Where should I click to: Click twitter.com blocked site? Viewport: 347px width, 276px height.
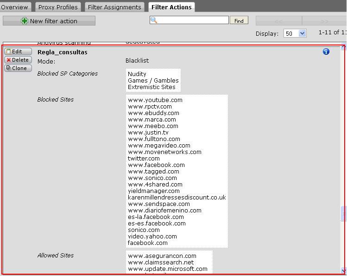(144, 158)
